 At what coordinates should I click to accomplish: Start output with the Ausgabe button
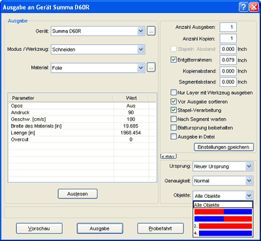click(100, 229)
